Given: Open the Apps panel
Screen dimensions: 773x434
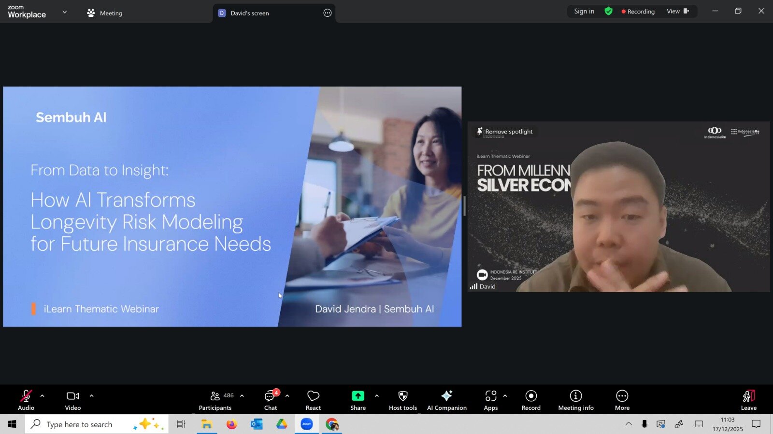Looking at the screenshot, I should (x=490, y=400).
